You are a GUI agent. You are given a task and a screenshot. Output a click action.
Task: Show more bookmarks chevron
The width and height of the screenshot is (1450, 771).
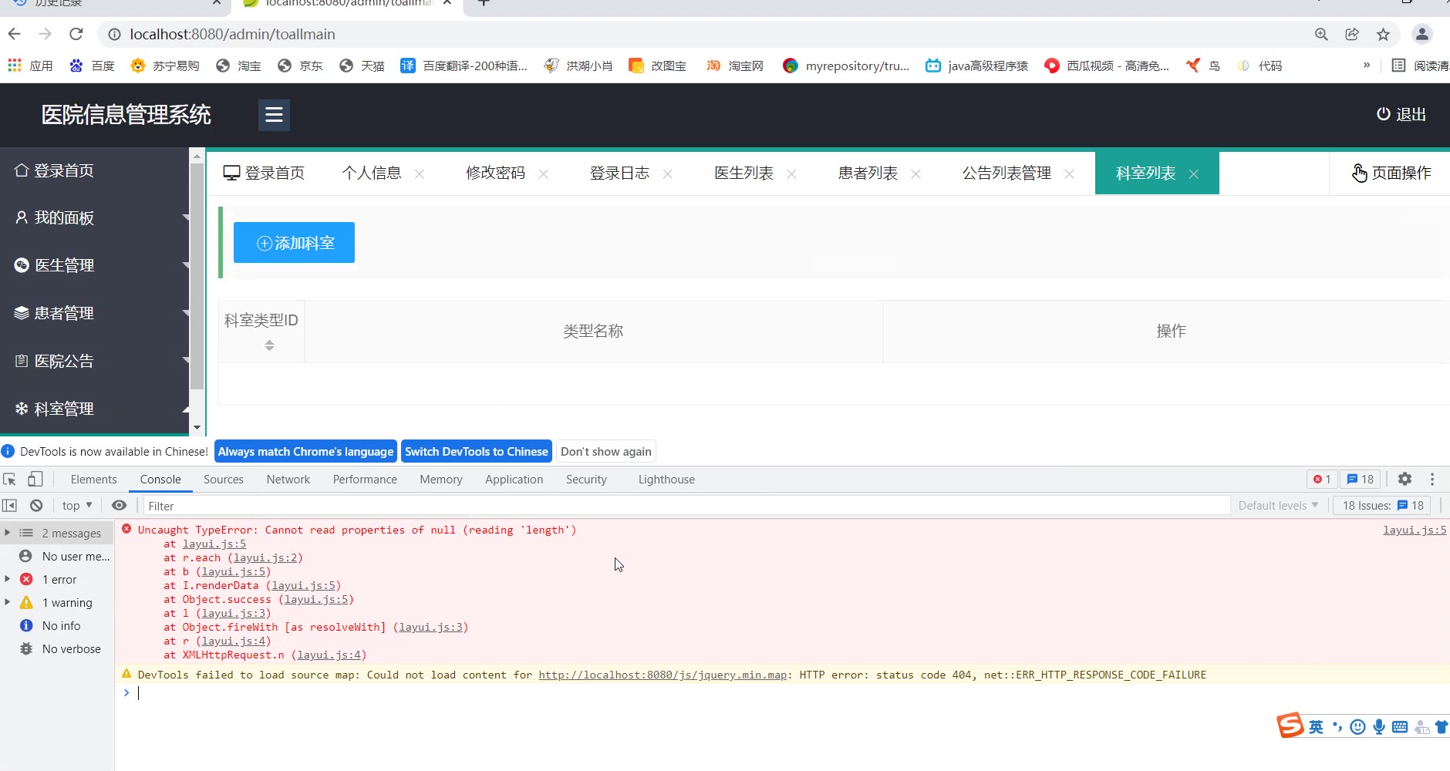(x=1367, y=65)
